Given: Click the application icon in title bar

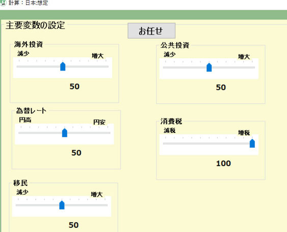Looking at the screenshot, I should pos(3,3).
